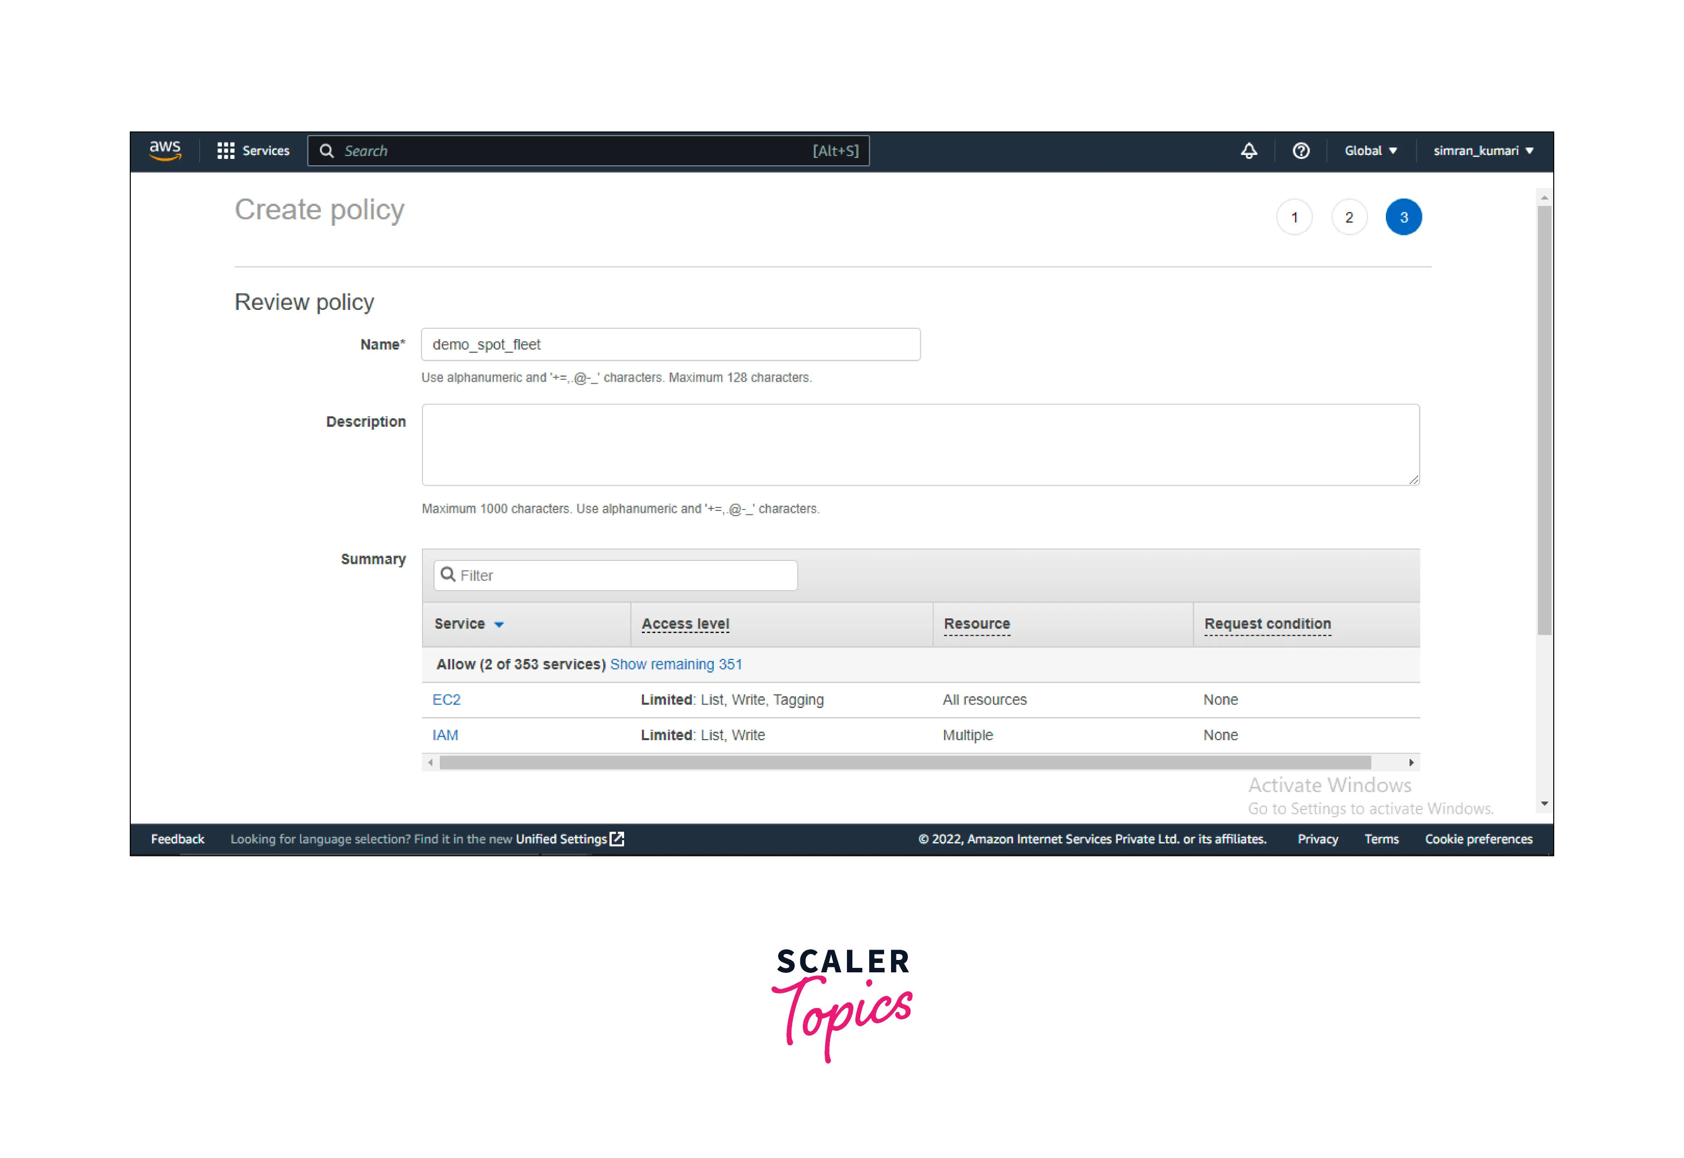The height and width of the screenshot is (1158, 1684).
Task: Click the AWS logo home icon
Action: [x=165, y=150]
